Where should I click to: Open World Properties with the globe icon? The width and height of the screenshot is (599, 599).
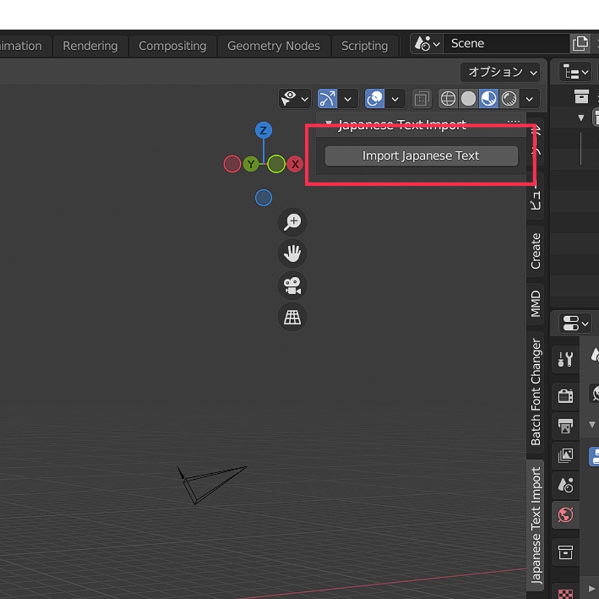pos(565,515)
